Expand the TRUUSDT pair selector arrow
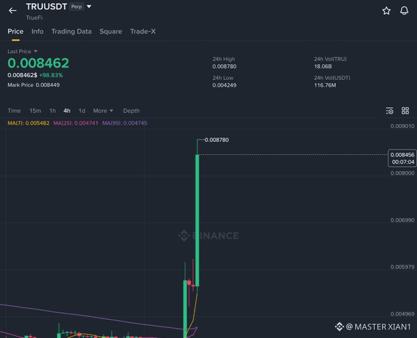 [89, 7]
